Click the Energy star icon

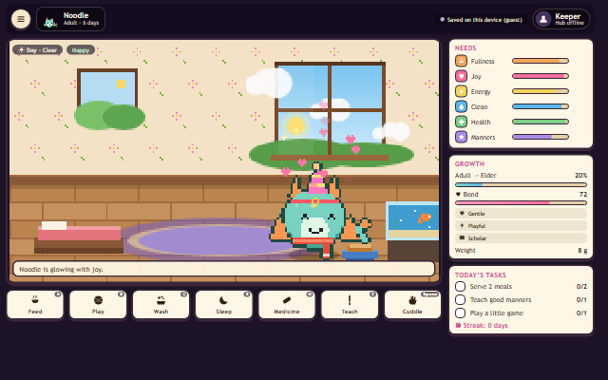(461, 91)
